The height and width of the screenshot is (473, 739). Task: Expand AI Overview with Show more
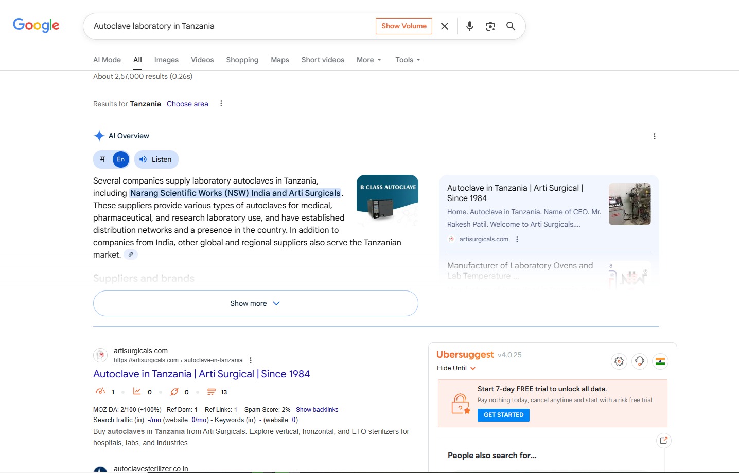pyautogui.click(x=255, y=303)
